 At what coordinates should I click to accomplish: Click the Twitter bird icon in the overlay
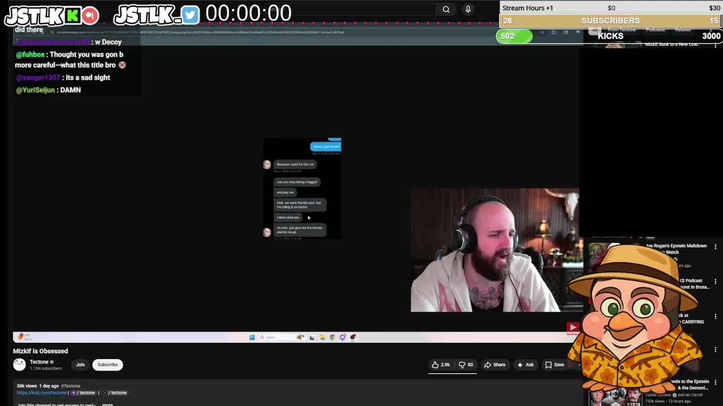click(x=190, y=15)
